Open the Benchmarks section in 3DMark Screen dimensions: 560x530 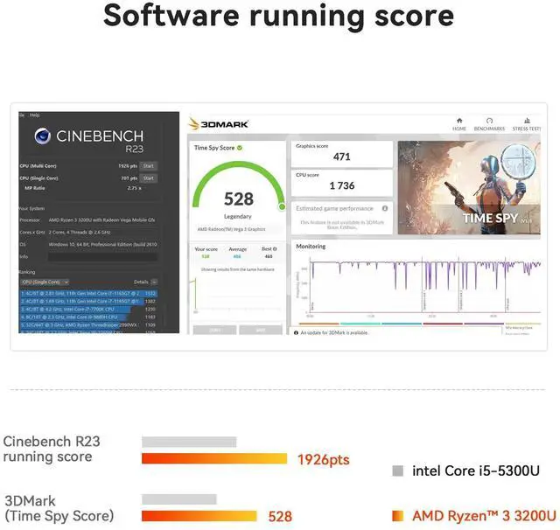(x=489, y=123)
